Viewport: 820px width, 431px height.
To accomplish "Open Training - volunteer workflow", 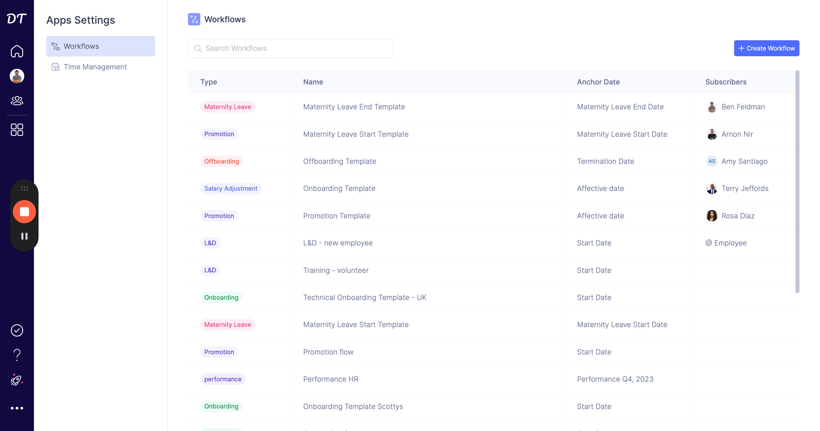I will 336,270.
